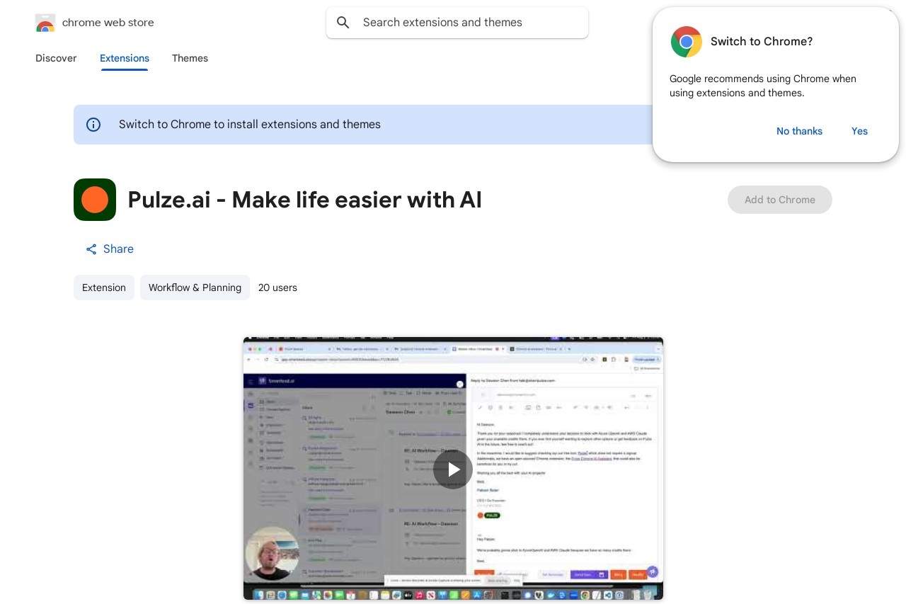Viewport: 906px width, 604px height.
Task: Click the Share link
Action: pyautogui.click(x=110, y=249)
